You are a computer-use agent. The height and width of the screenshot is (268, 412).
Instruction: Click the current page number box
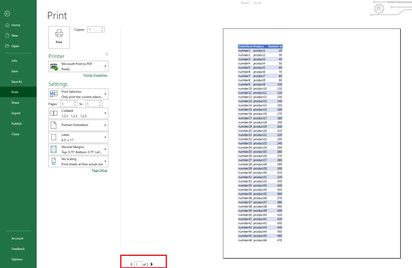pos(138,264)
